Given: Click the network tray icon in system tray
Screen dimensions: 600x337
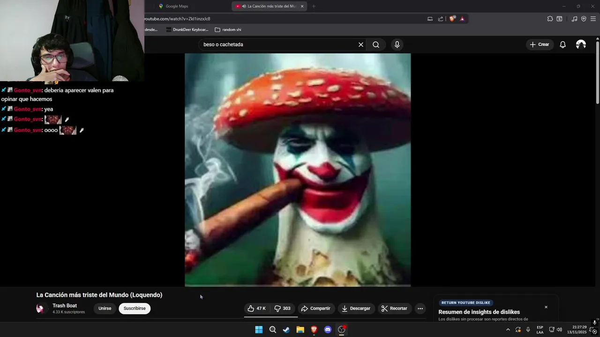Looking at the screenshot, I should coord(552,330).
